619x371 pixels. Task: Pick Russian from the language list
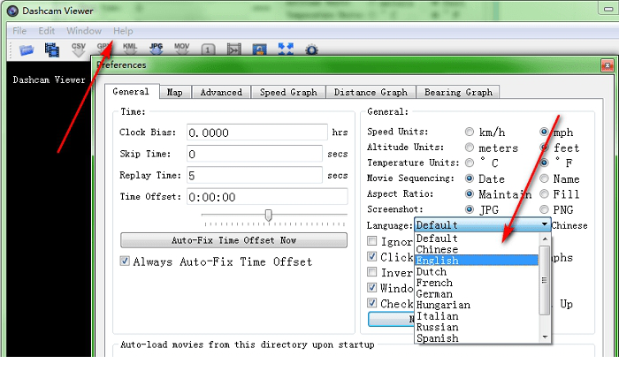477,327
